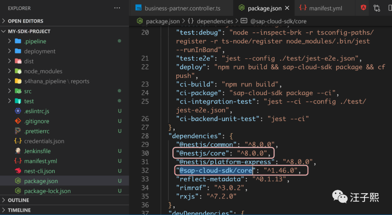Switch to business-partner.controller.ts tab
Screen dimensions: 392x215
pyautogui.click(x=182, y=8)
